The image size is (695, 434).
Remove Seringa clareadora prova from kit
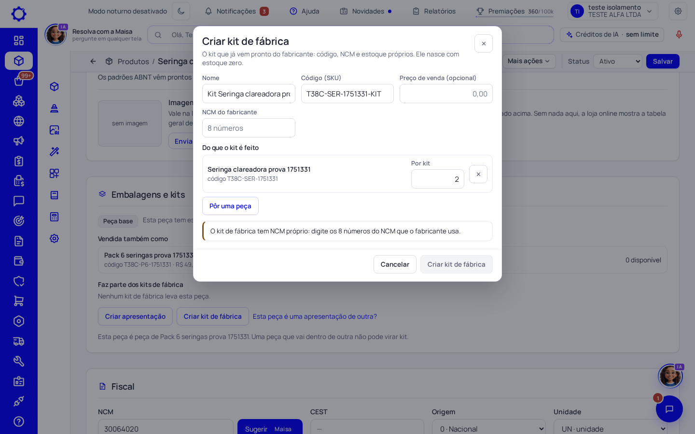coord(478,174)
